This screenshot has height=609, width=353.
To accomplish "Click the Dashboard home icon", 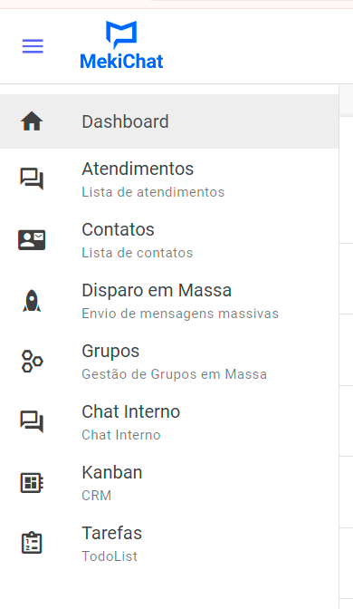I will [x=32, y=121].
